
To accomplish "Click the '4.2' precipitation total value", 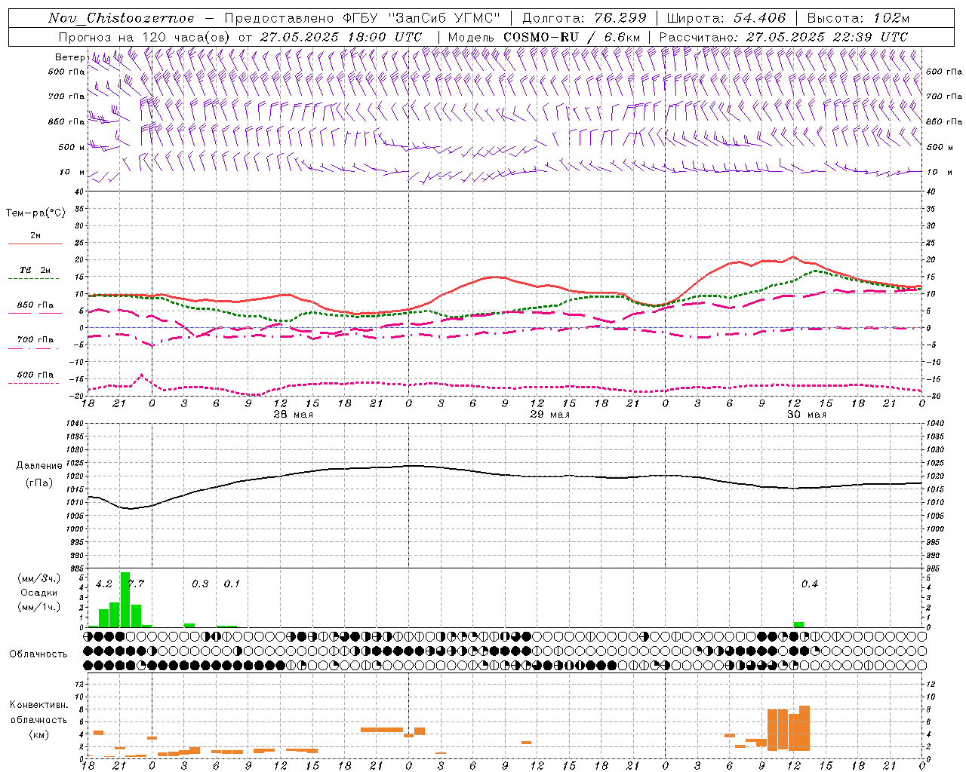I will pyautogui.click(x=104, y=584).
